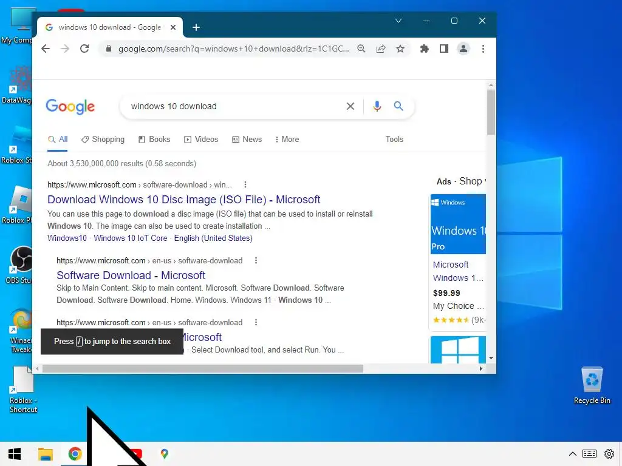The width and height of the screenshot is (622, 466).
Task: Open File Explorer from taskbar
Action: (45, 454)
